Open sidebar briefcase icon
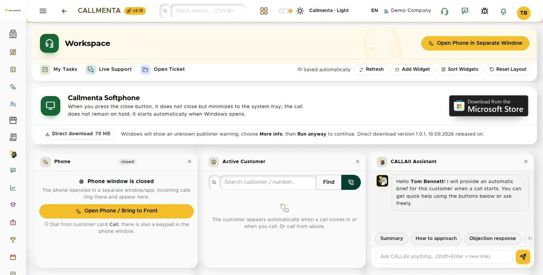This screenshot has width=543, height=275. pos(13,223)
